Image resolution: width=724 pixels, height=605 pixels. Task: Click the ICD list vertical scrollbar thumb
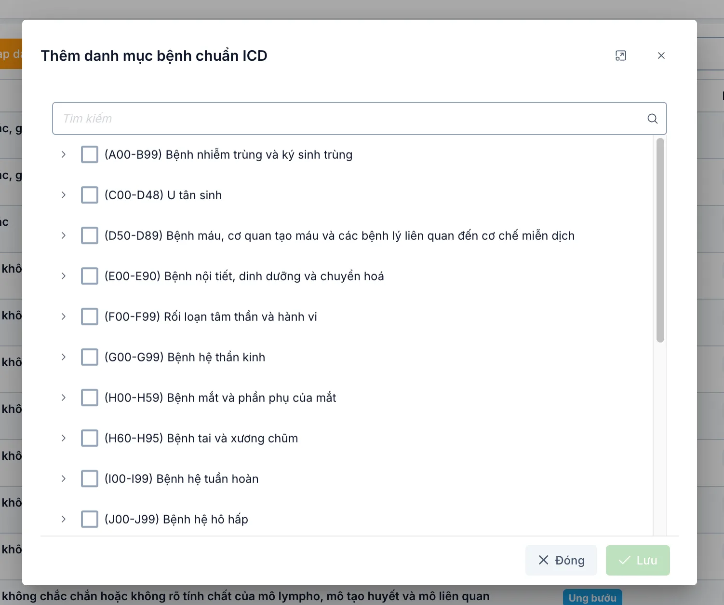point(660,240)
